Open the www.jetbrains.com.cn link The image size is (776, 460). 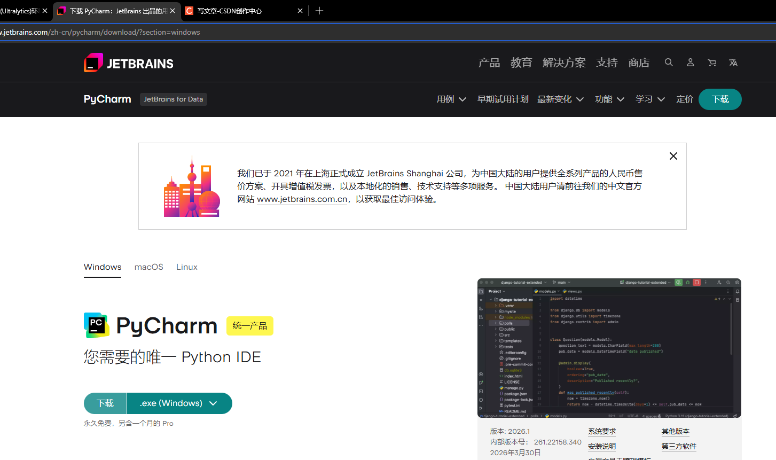(302, 199)
